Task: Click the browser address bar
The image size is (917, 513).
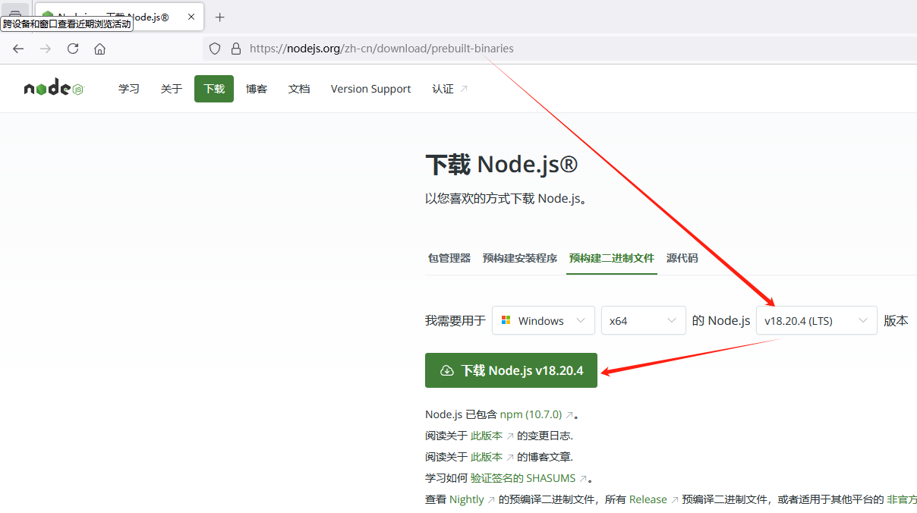Action: point(455,48)
